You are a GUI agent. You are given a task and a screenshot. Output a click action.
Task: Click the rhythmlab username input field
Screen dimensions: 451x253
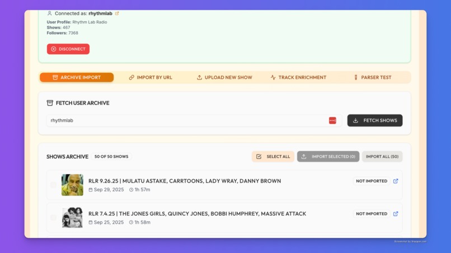(194, 121)
